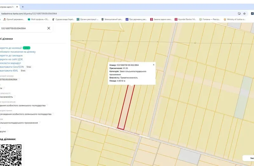Open the 'Мой профиль • OL...' bookmark
Viewport: 254px width, 166px height.
click(x=38, y=19)
